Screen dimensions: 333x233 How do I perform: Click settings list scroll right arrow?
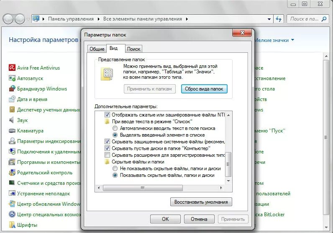click(221, 188)
